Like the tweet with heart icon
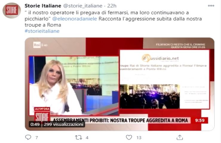221x143 pixels. coord(129,137)
